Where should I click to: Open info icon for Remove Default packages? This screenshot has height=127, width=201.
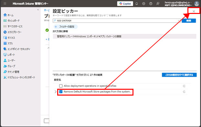(184, 92)
